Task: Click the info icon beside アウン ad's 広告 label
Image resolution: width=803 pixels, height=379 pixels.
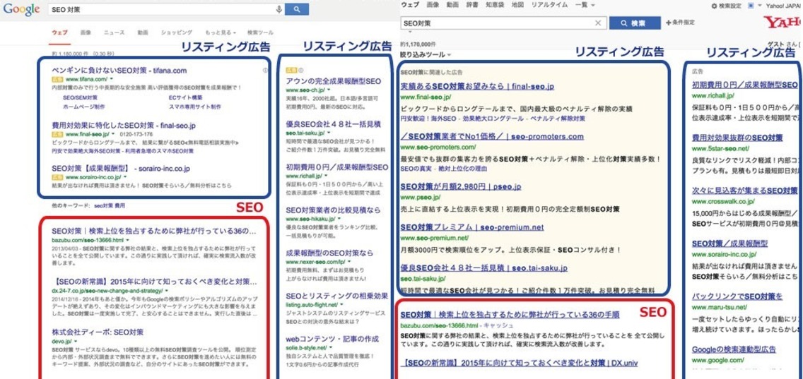Action: pos(300,71)
